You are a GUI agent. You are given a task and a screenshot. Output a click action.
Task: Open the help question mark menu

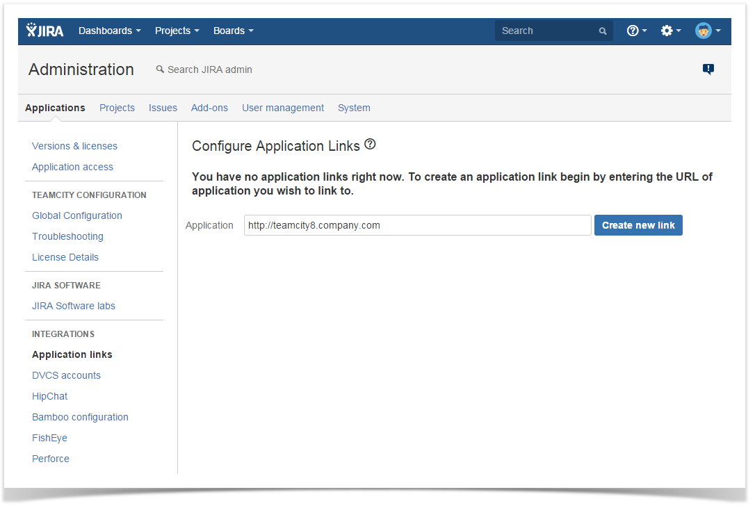[x=636, y=31]
